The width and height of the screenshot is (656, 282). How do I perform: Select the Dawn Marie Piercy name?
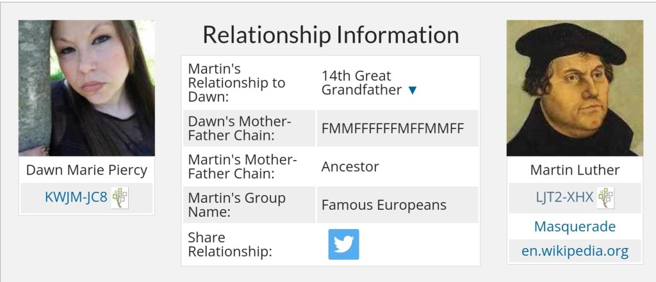(x=86, y=170)
